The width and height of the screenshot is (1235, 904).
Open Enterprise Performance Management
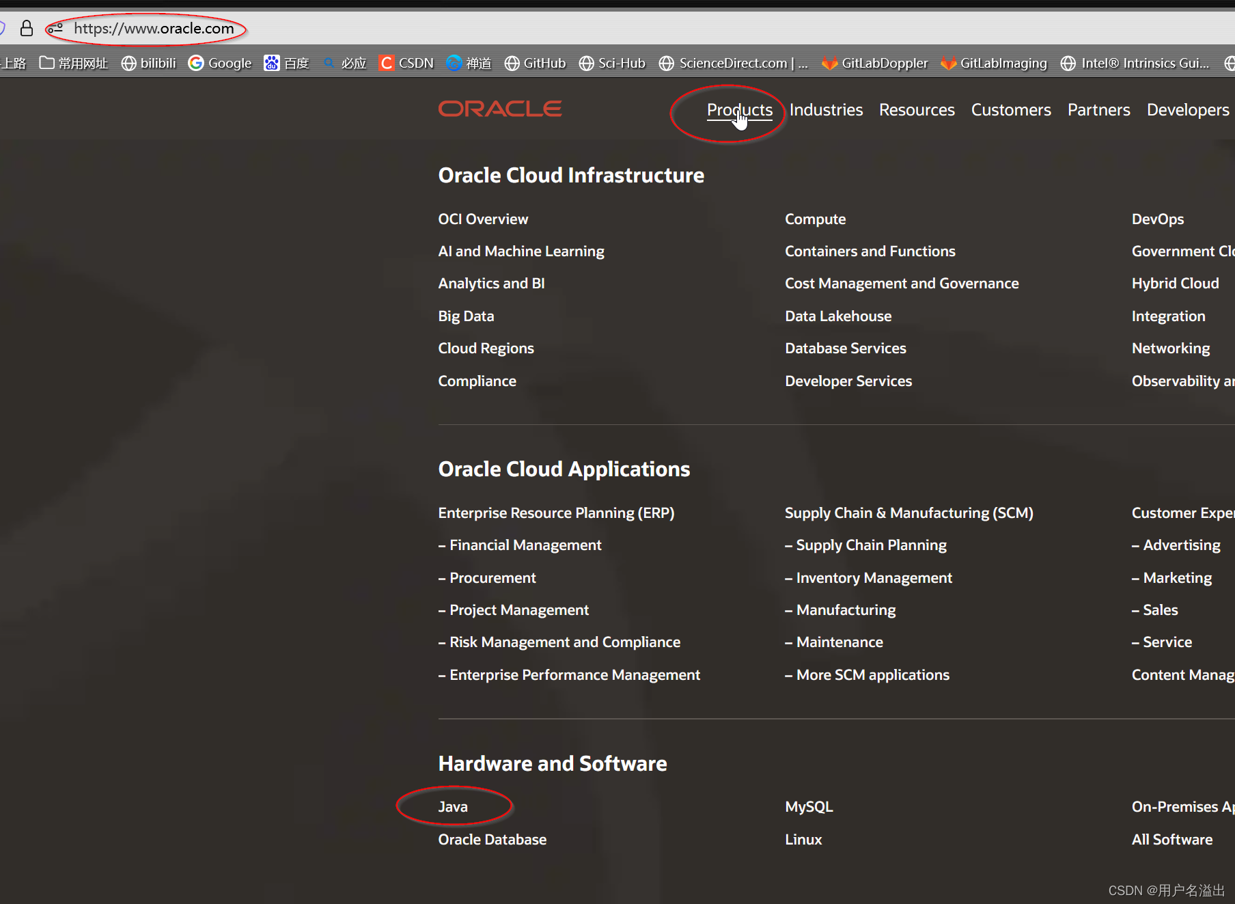(x=569, y=675)
